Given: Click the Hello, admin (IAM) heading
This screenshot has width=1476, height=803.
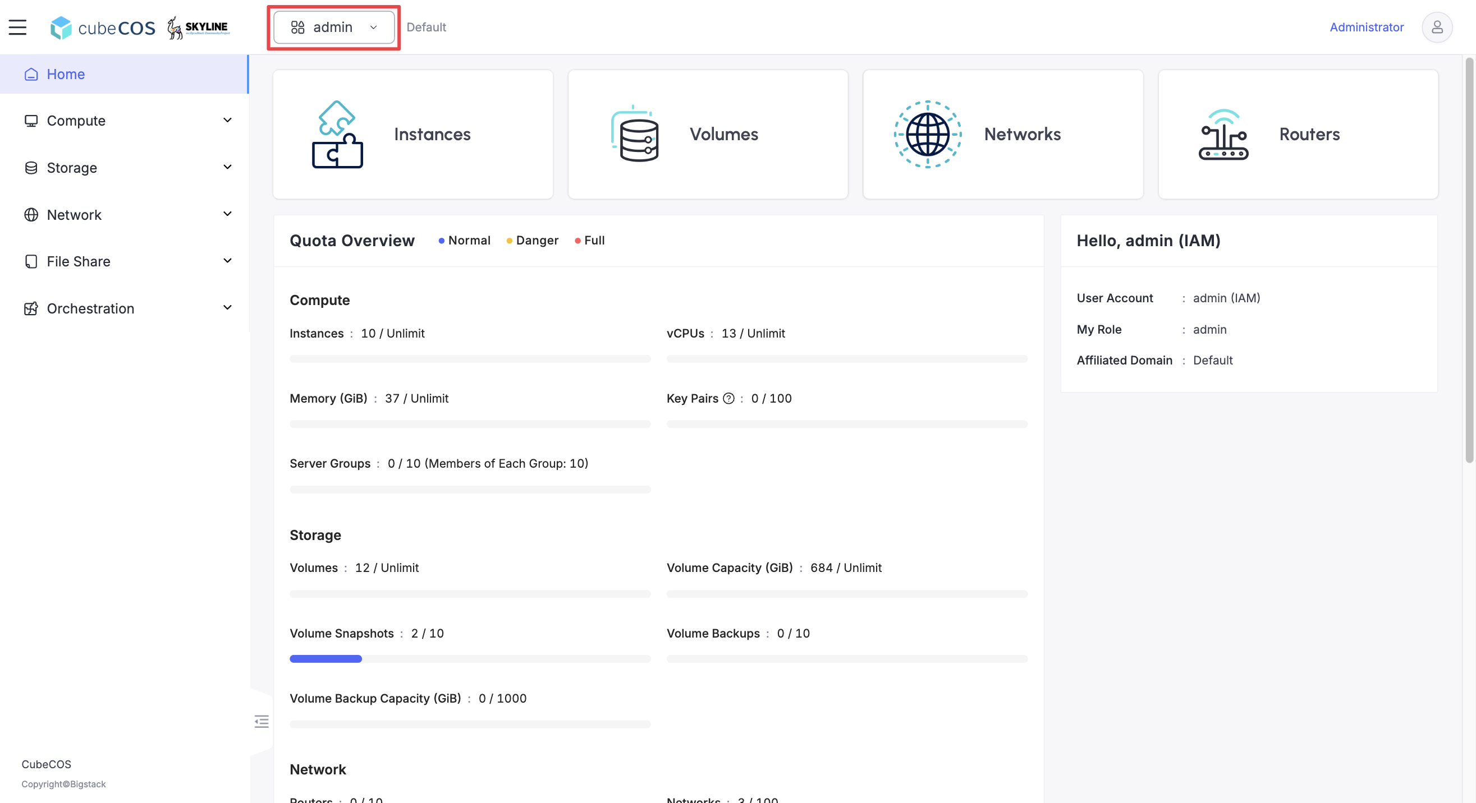Looking at the screenshot, I should pyautogui.click(x=1148, y=241).
